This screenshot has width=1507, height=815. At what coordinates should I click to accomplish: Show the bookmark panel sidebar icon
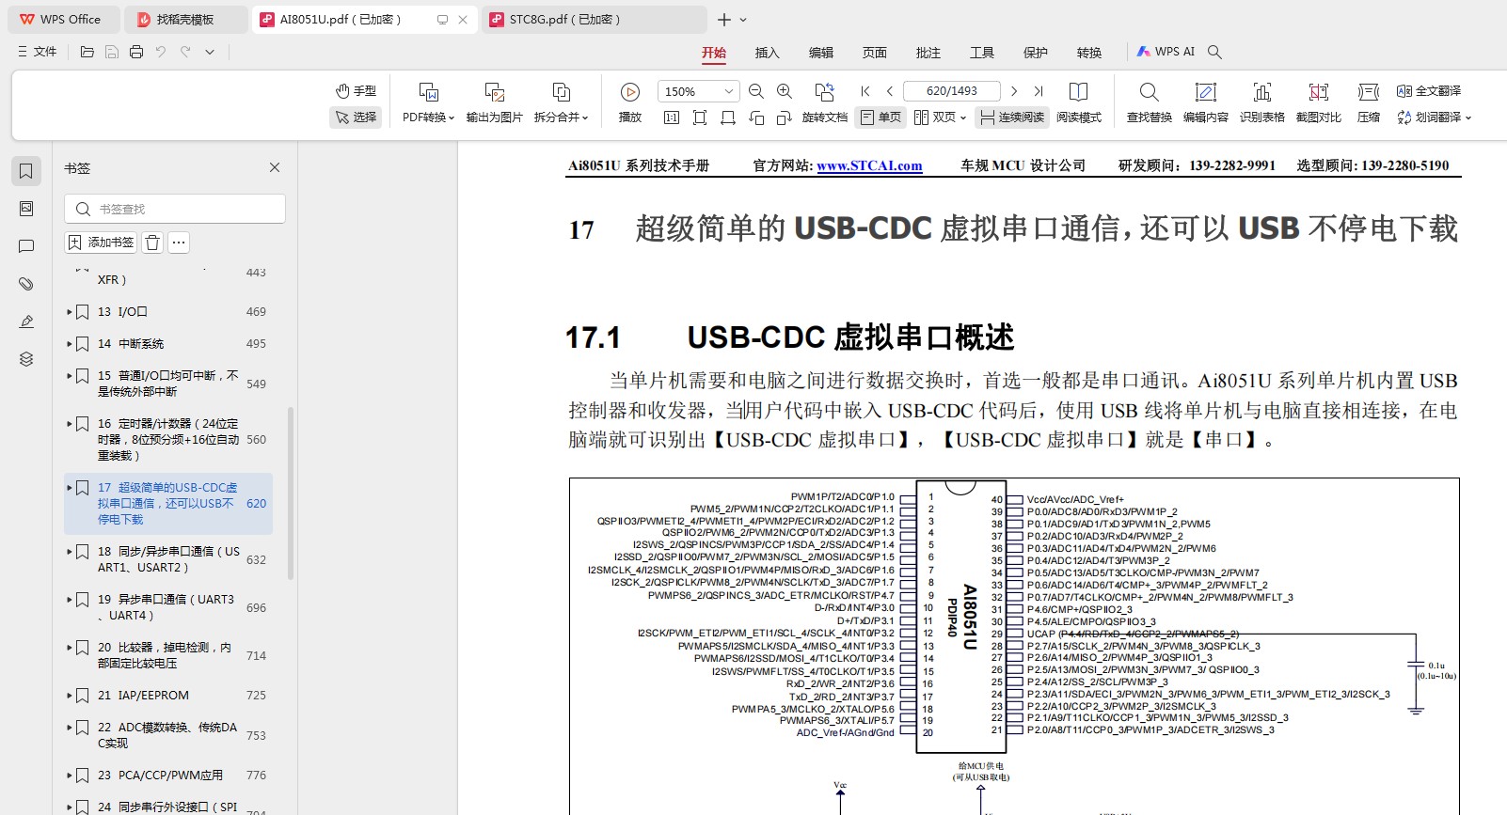coord(26,170)
